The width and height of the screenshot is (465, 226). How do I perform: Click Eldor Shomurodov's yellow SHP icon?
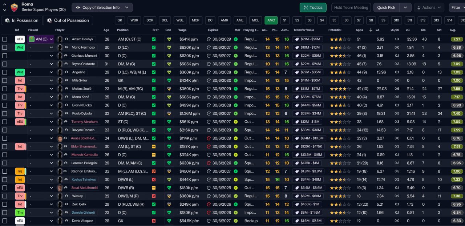154,146
